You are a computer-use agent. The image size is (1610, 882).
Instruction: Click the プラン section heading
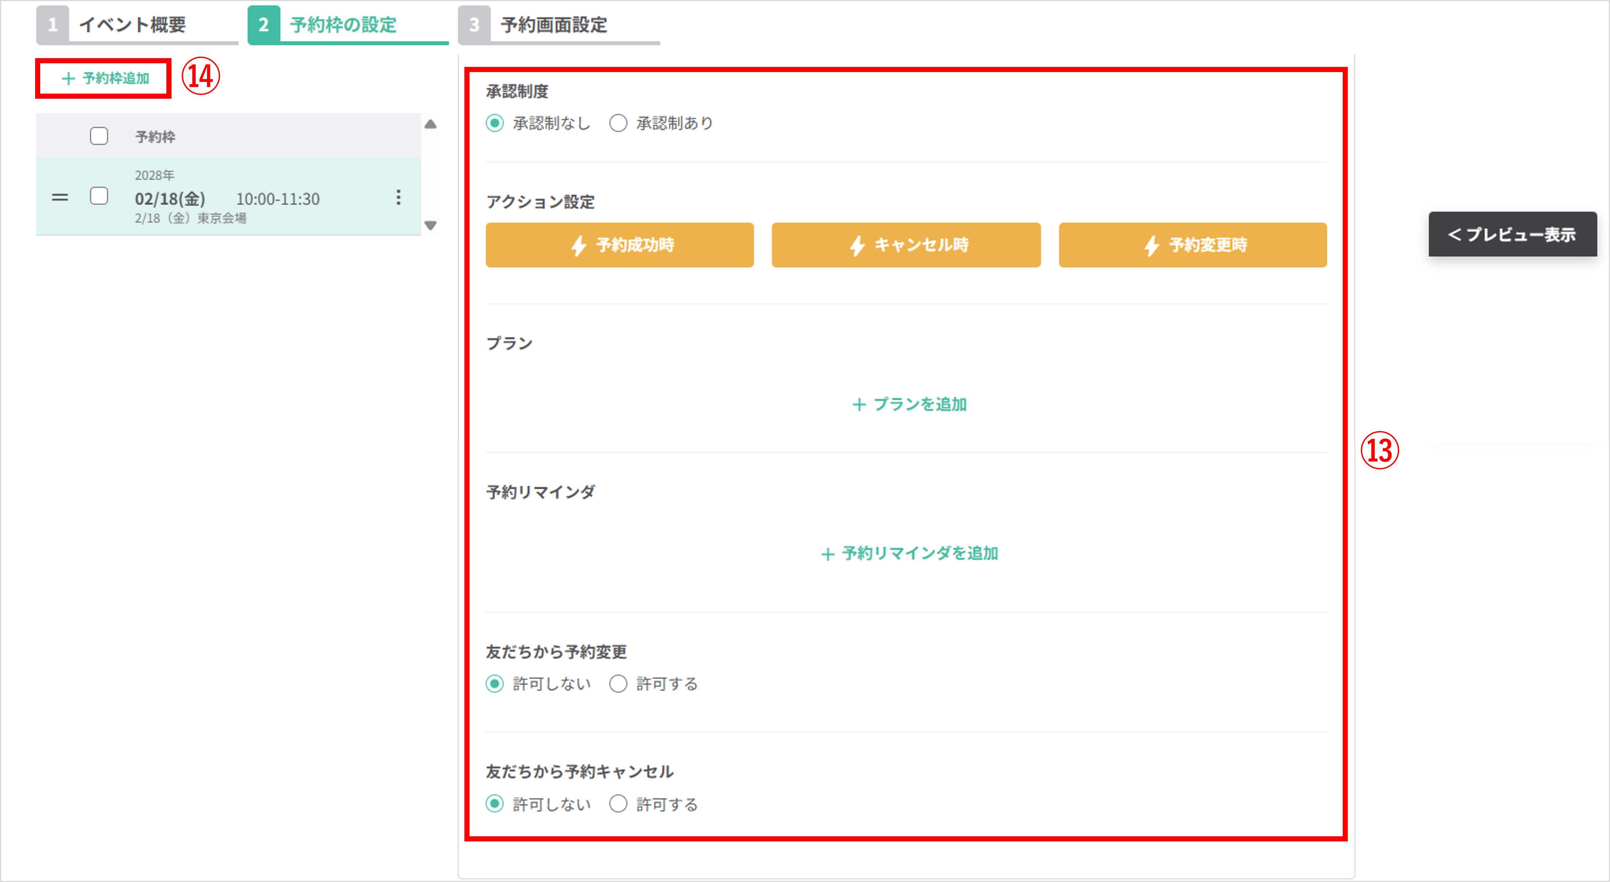click(509, 343)
